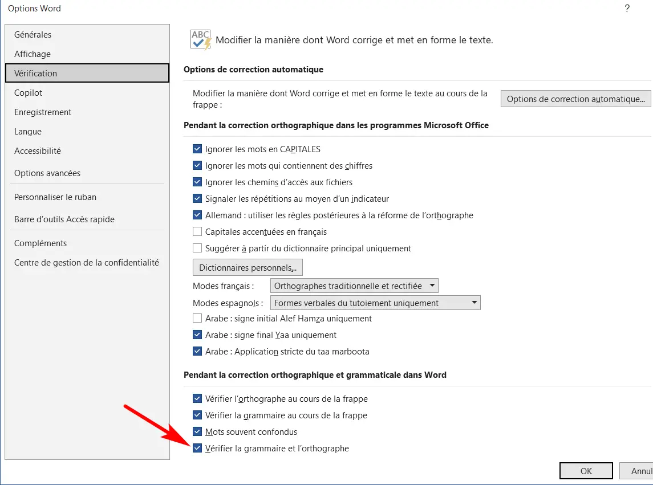The image size is (653, 485).
Task: Open the Langue category
Action: [x=87, y=132]
